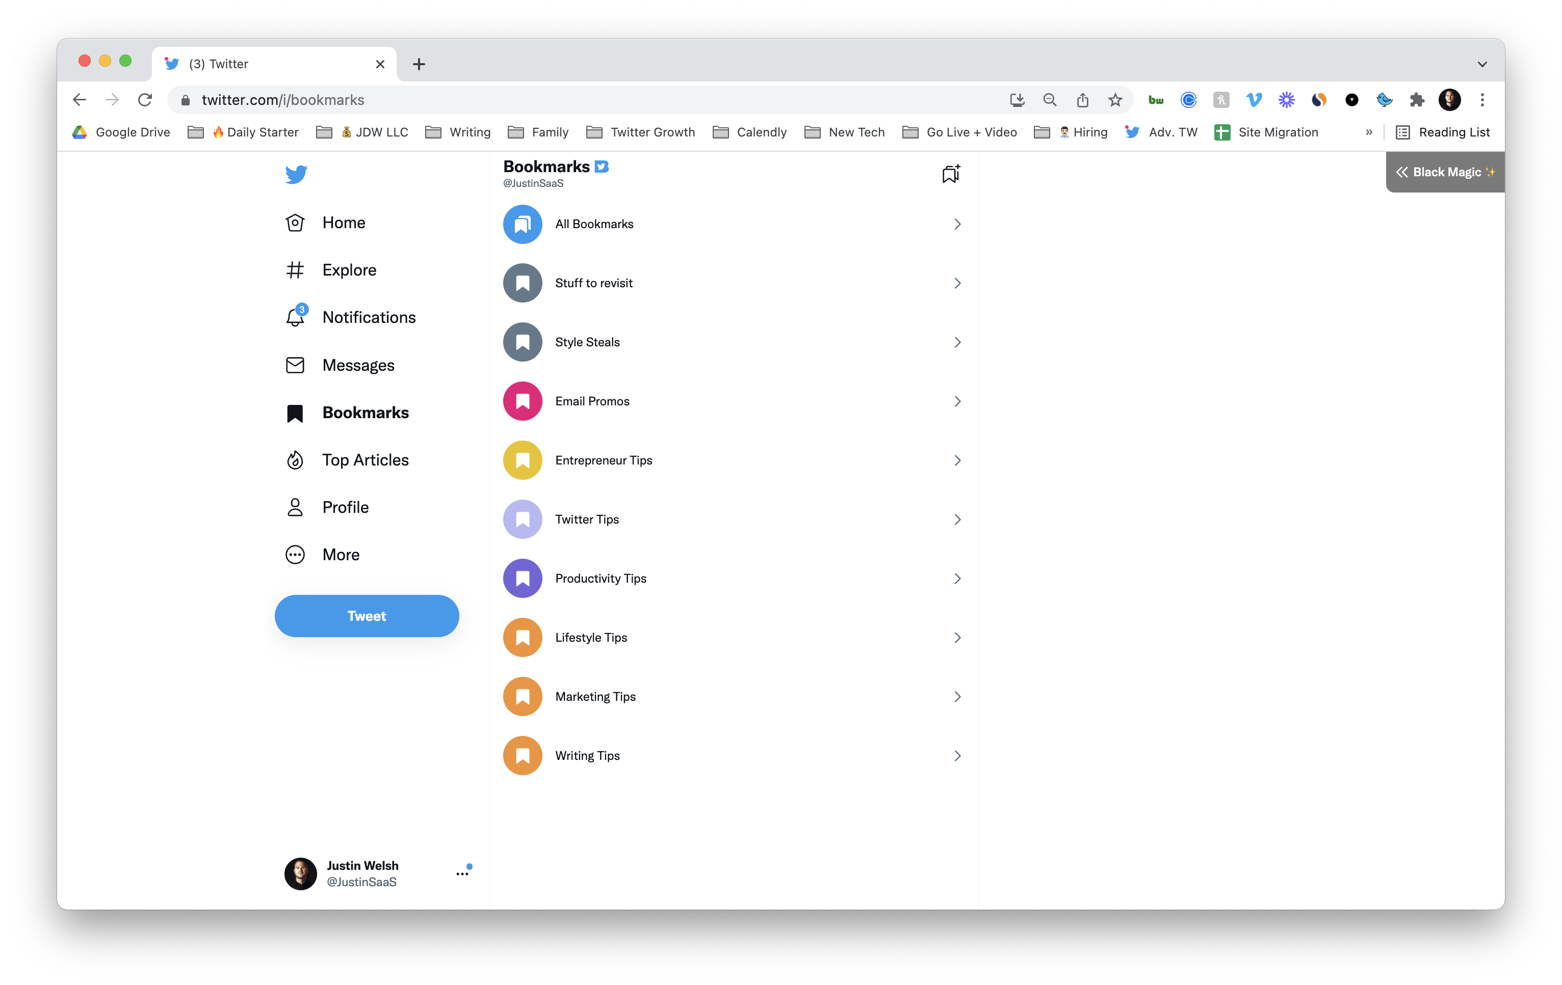Viewport: 1562px width, 985px height.
Task: Open the All Bookmarks chevron arrow
Action: point(957,224)
